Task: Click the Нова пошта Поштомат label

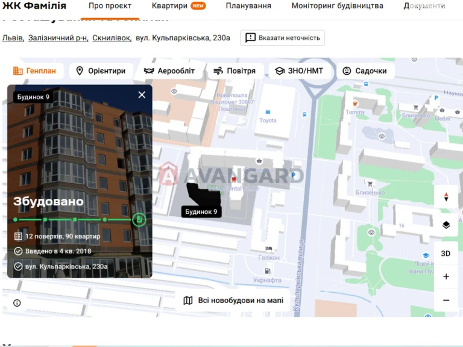Action: pyautogui.click(x=231, y=102)
